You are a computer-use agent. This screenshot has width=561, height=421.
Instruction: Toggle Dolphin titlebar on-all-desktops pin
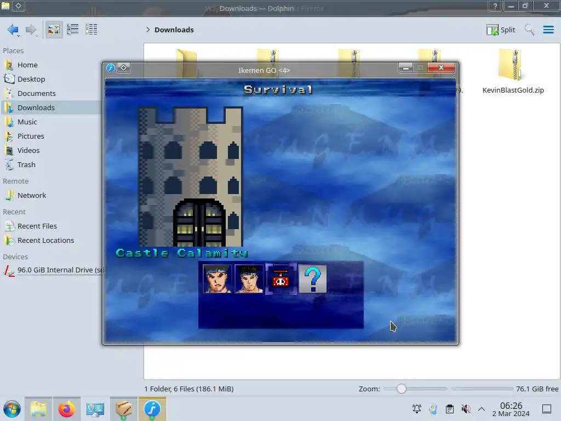(x=19, y=5)
